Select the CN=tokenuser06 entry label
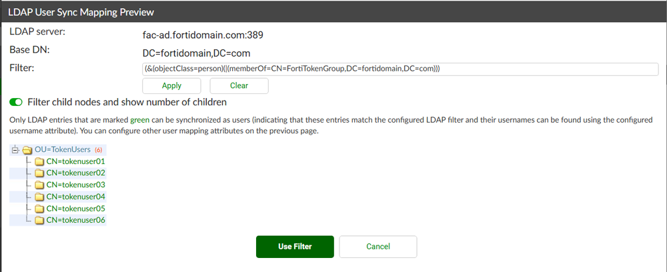Screen dimensions: 667x272 click(x=75, y=220)
